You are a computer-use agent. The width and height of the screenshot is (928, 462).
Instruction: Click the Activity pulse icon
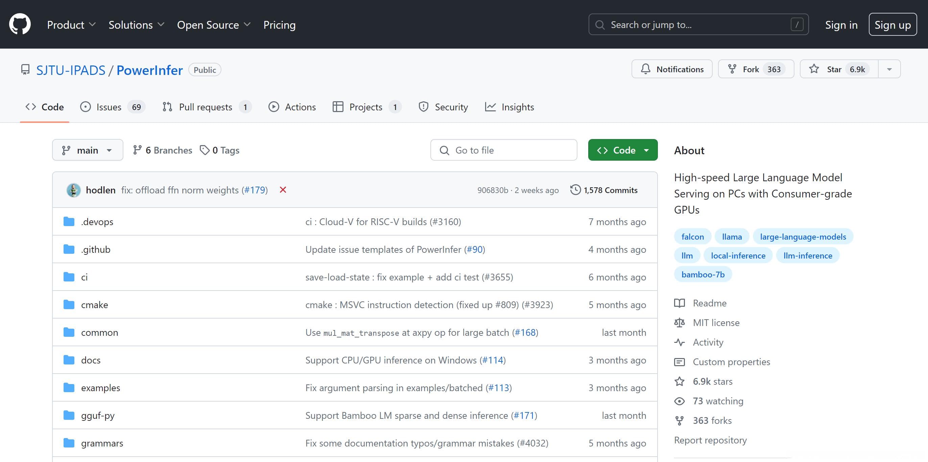tap(680, 342)
